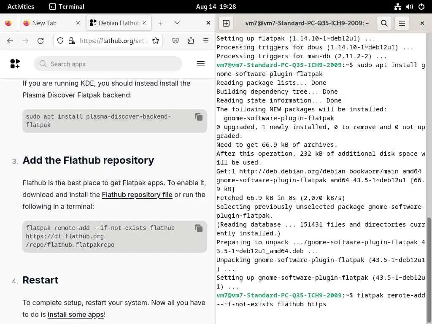Click the Firefox forward arrow
The height and width of the screenshot is (324, 432).
point(25,41)
